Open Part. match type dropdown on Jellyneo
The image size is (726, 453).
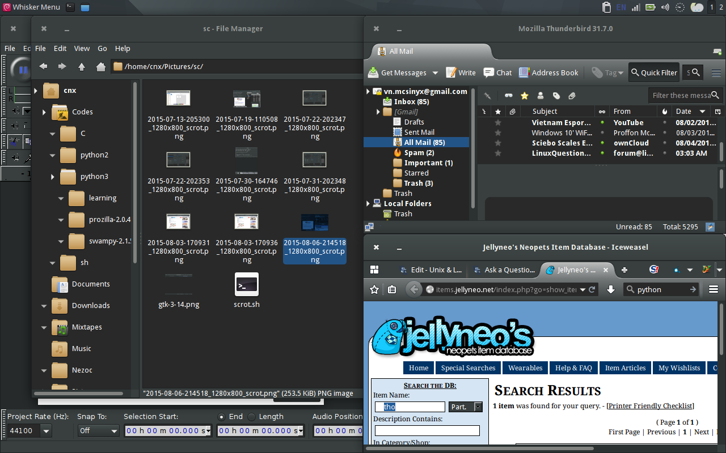465,407
